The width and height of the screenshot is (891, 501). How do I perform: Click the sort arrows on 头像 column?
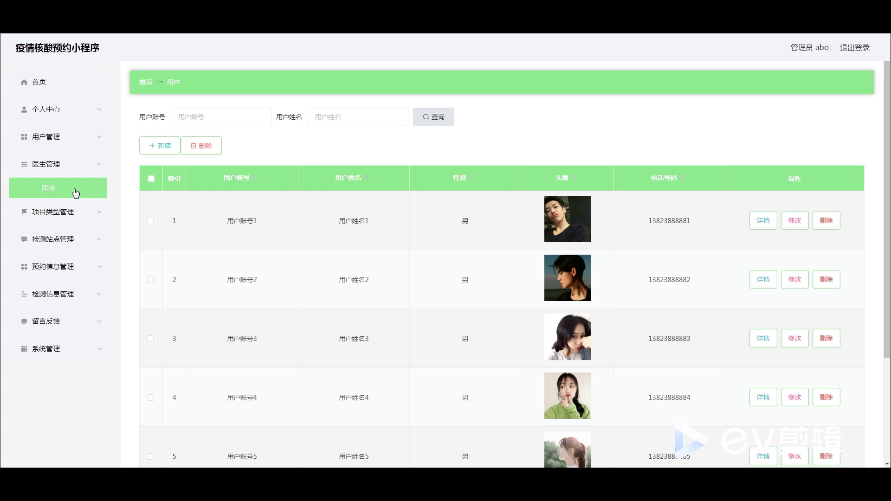pos(574,178)
